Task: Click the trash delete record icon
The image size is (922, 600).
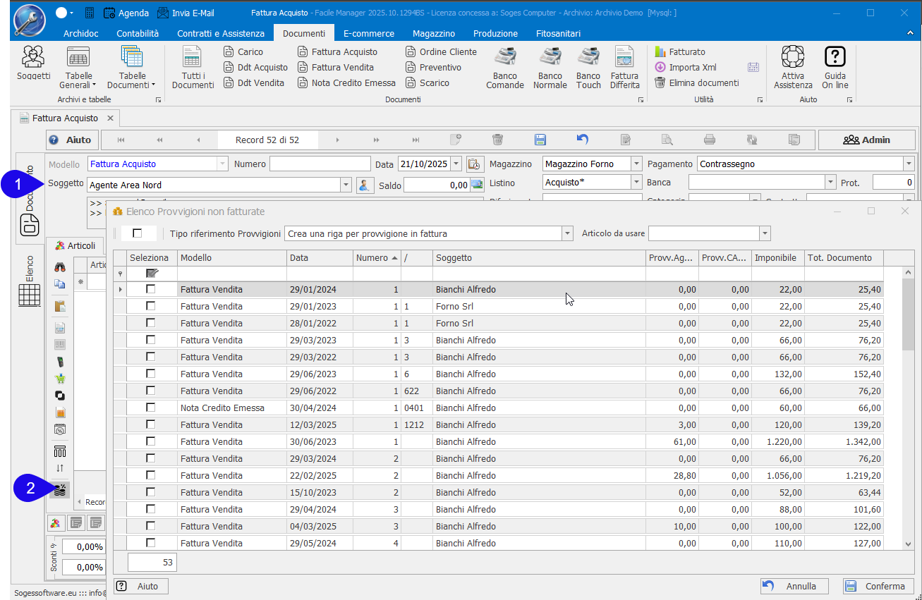Action: 498,140
